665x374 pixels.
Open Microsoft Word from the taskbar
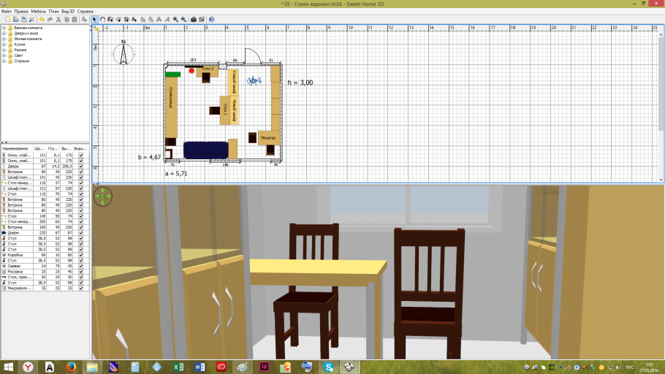pyautogui.click(x=201, y=366)
